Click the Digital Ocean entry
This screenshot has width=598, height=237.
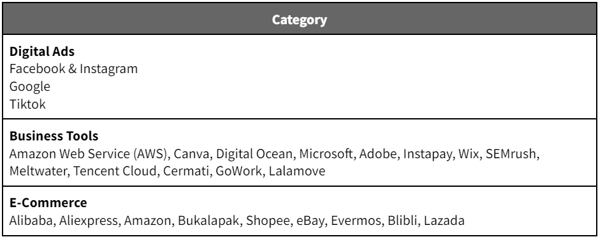tap(255, 153)
